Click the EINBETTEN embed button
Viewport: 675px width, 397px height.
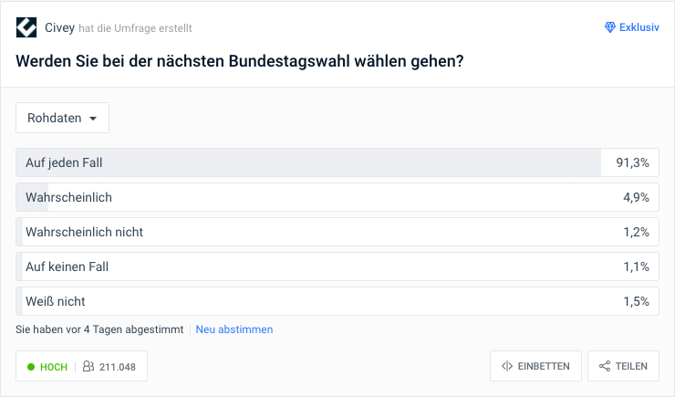(x=535, y=367)
